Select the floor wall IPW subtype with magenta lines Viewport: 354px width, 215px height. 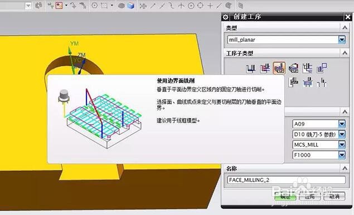(x=265, y=68)
